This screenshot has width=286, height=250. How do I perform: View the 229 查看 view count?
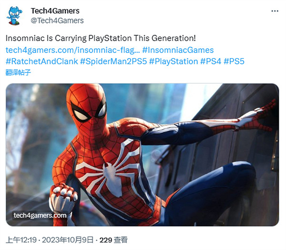(113, 240)
